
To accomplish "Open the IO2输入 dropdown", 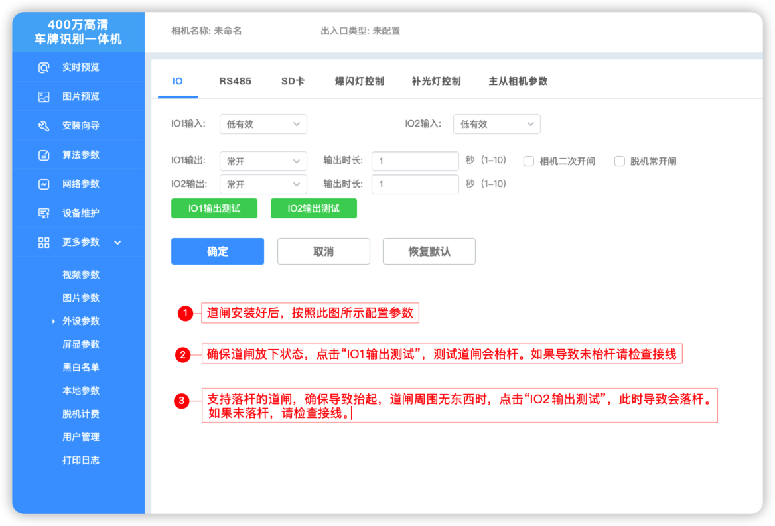I will click(496, 124).
